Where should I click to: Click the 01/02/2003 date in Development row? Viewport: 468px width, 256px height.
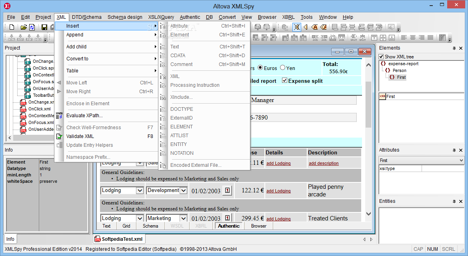pos(206,191)
